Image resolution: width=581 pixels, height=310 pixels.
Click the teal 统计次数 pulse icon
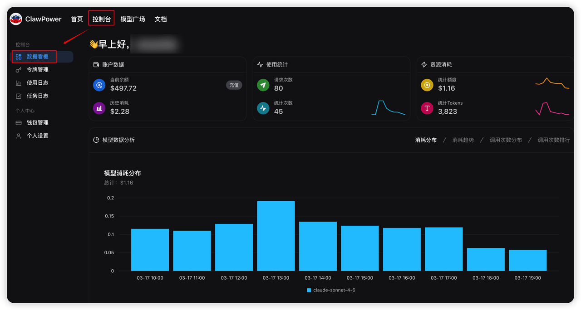click(263, 108)
